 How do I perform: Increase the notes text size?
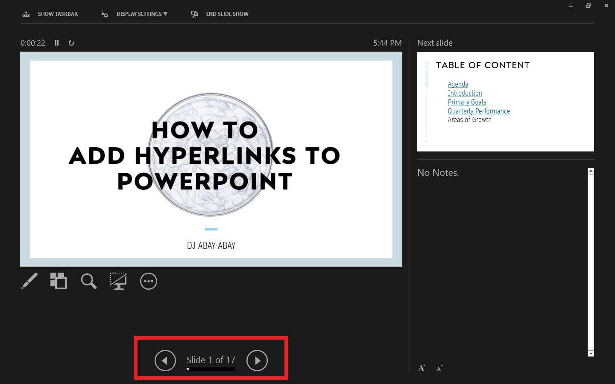coord(422,368)
